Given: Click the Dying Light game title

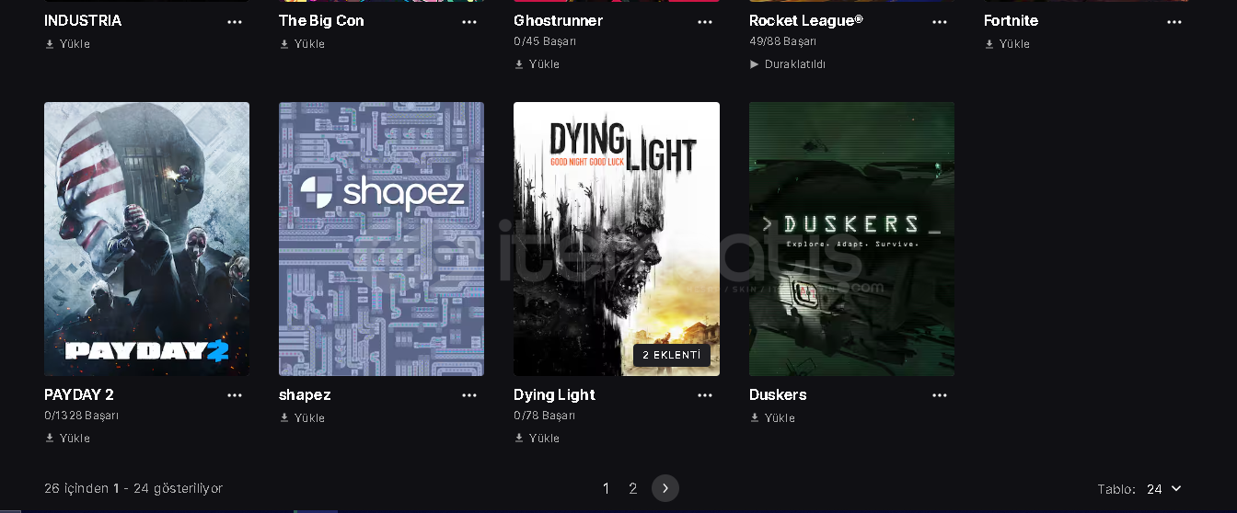Looking at the screenshot, I should 554,394.
